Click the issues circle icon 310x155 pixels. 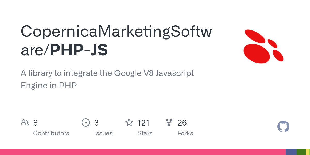(x=86, y=122)
